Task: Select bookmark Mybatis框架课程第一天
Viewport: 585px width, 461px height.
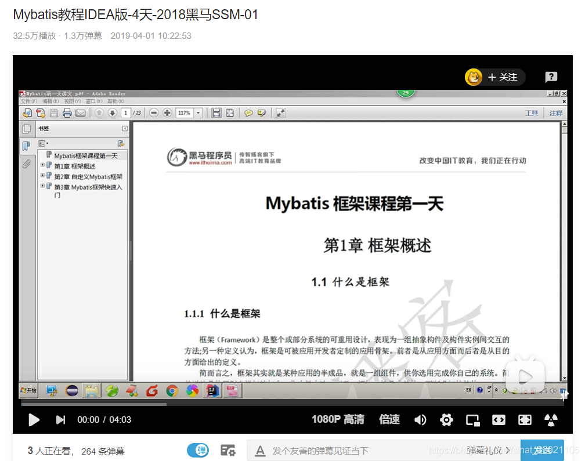Action: pyautogui.click(x=86, y=155)
